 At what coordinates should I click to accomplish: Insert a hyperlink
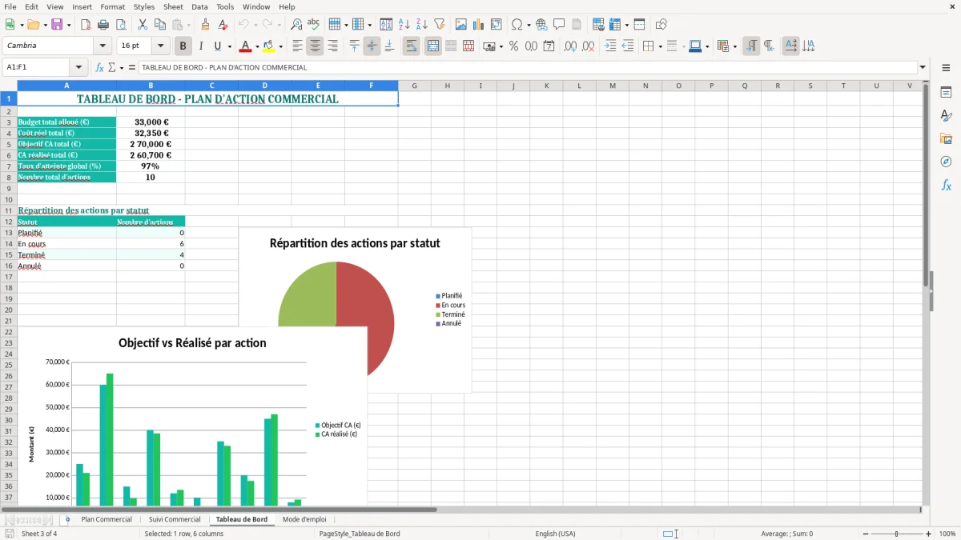point(541,25)
